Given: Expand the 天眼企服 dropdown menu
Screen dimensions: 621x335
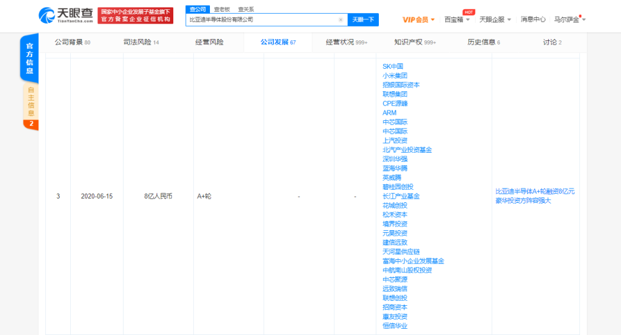Looking at the screenshot, I should pos(495,19).
